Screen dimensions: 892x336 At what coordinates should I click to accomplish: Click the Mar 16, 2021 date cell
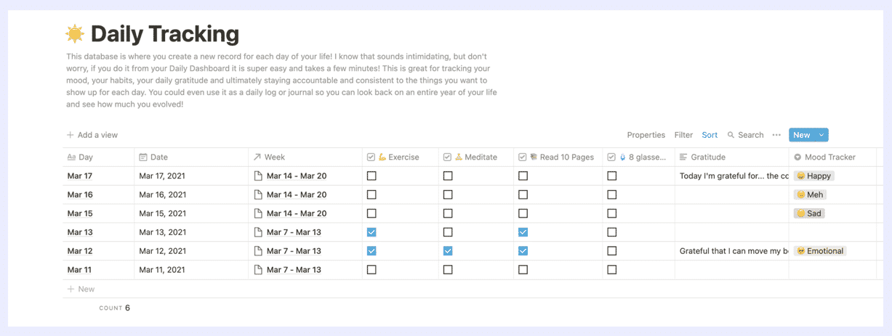pos(191,194)
